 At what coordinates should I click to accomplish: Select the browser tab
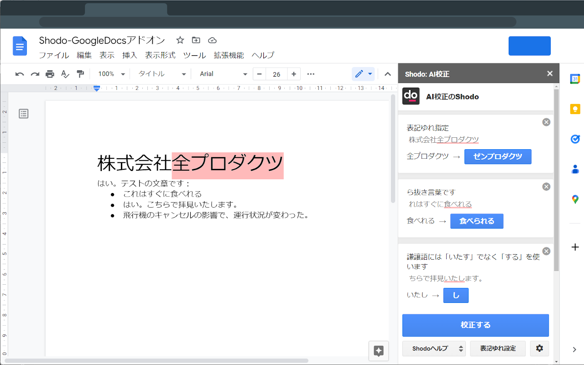[x=126, y=9]
